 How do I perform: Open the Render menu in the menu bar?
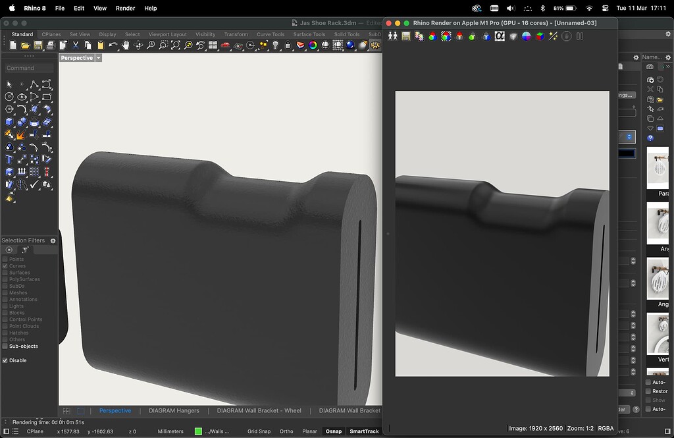124,8
